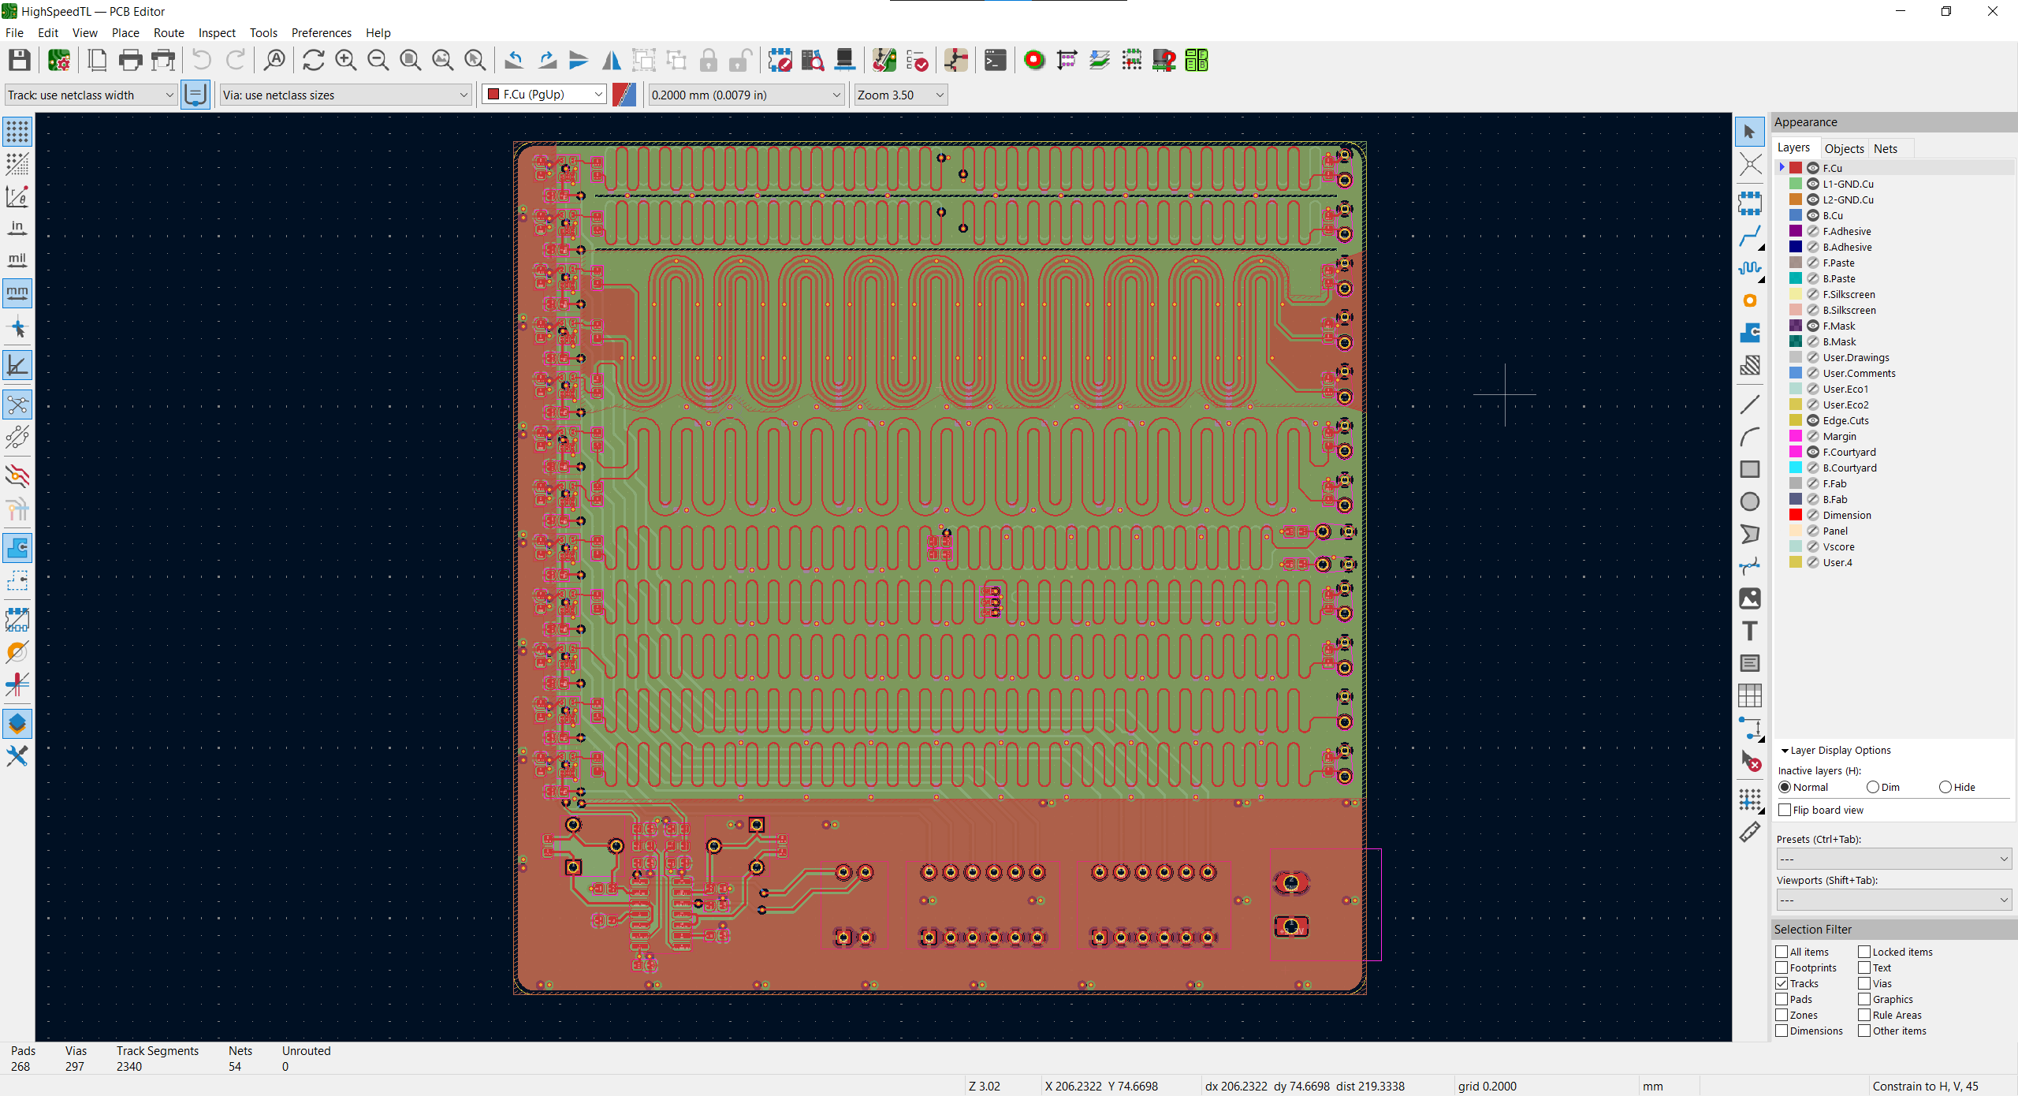Image resolution: width=2018 pixels, height=1096 pixels.
Task: Switch to the Objects tab
Action: 1844,148
